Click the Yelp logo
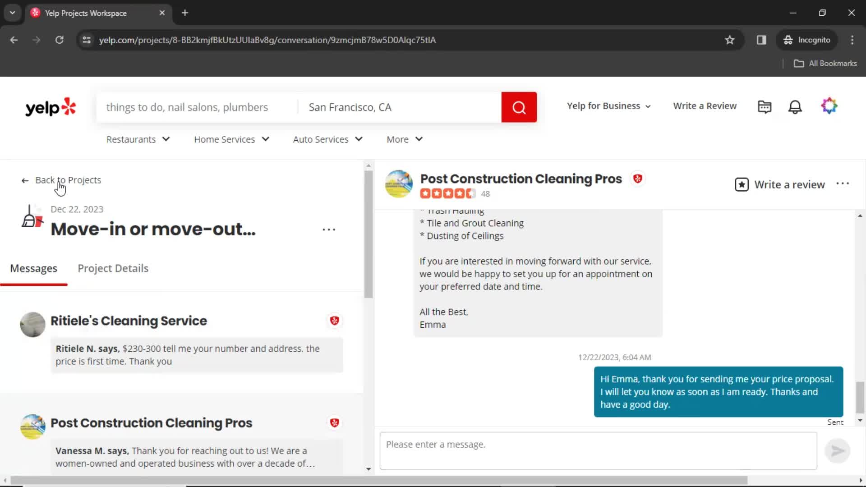 click(x=51, y=107)
